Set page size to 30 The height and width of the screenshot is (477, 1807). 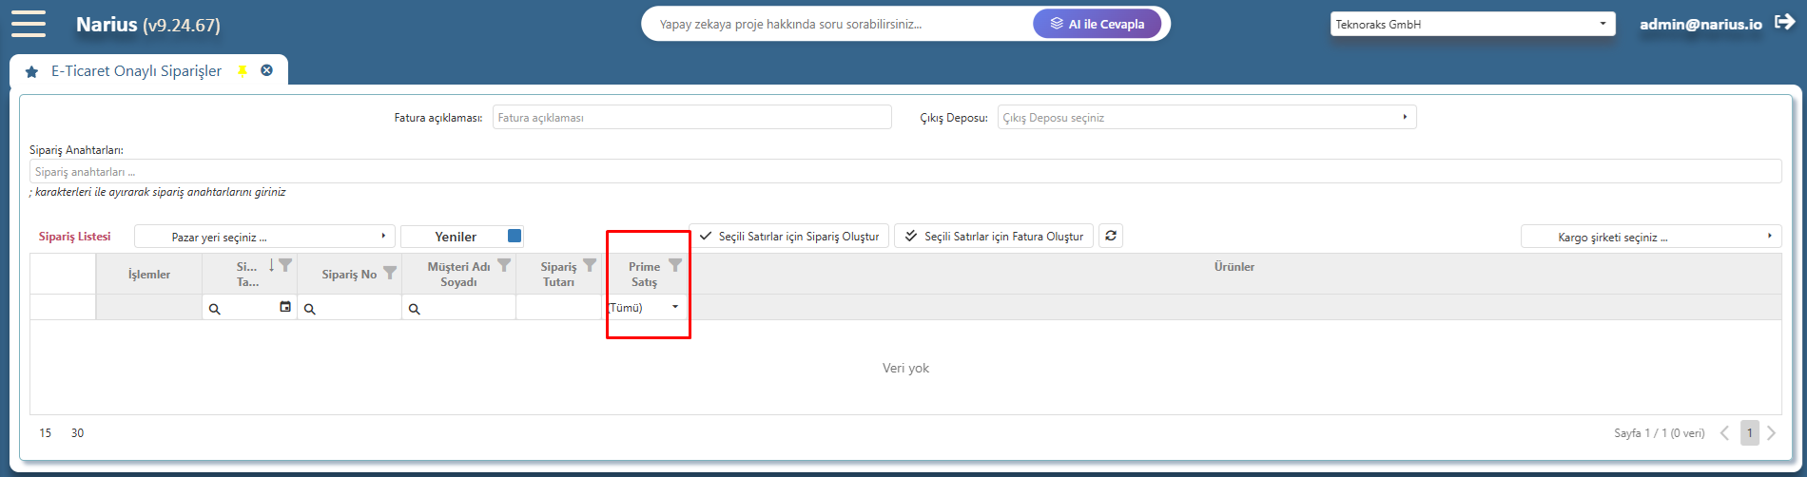[x=77, y=433]
